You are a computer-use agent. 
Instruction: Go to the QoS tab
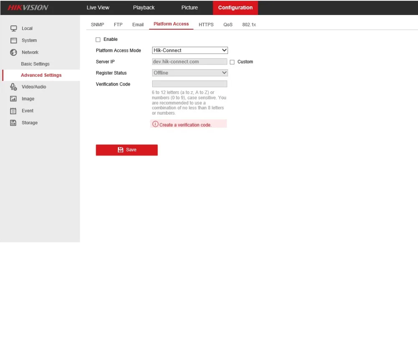pyautogui.click(x=228, y=25)
